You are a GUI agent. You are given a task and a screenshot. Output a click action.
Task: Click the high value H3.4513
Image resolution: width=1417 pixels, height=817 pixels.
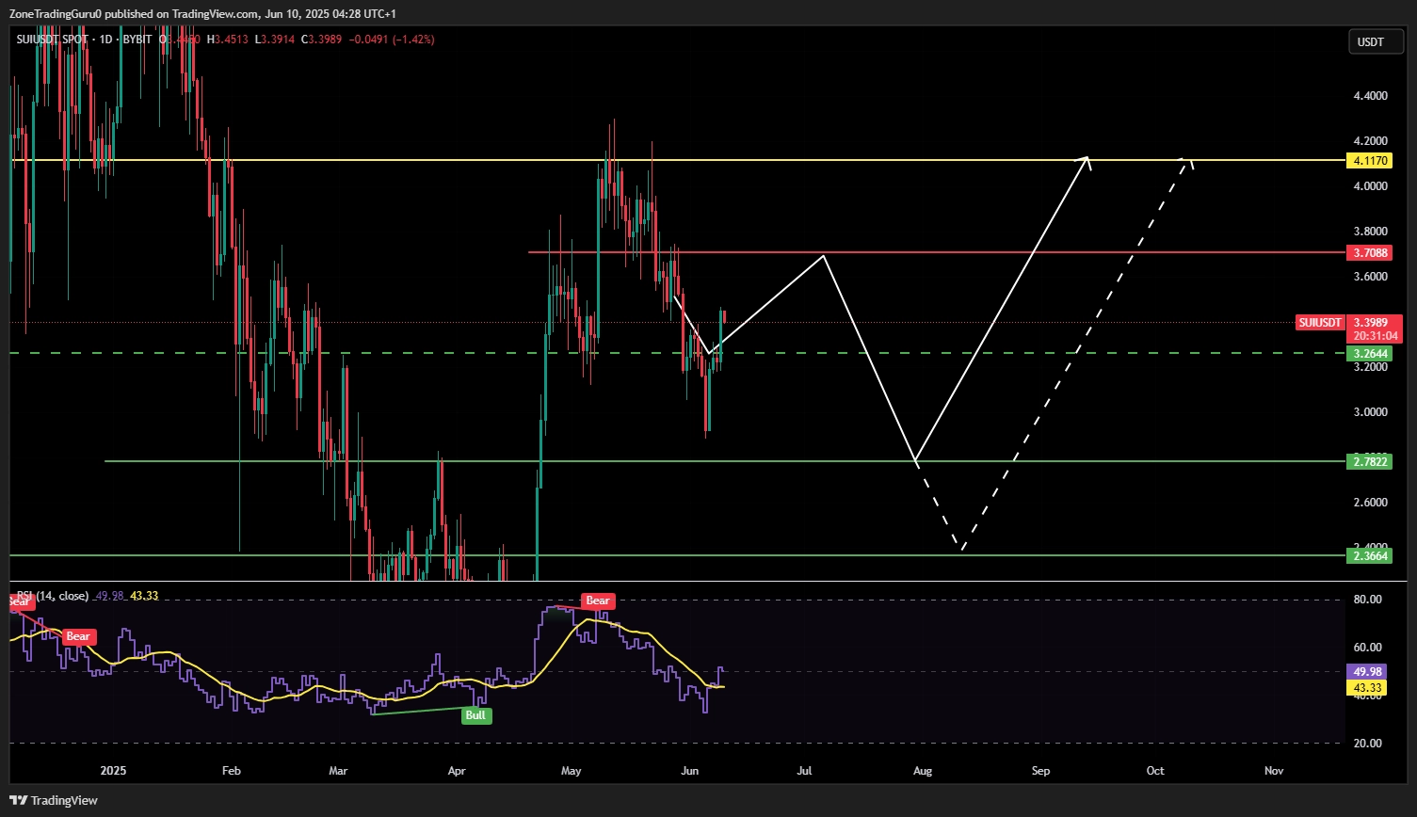coord(228,40)
